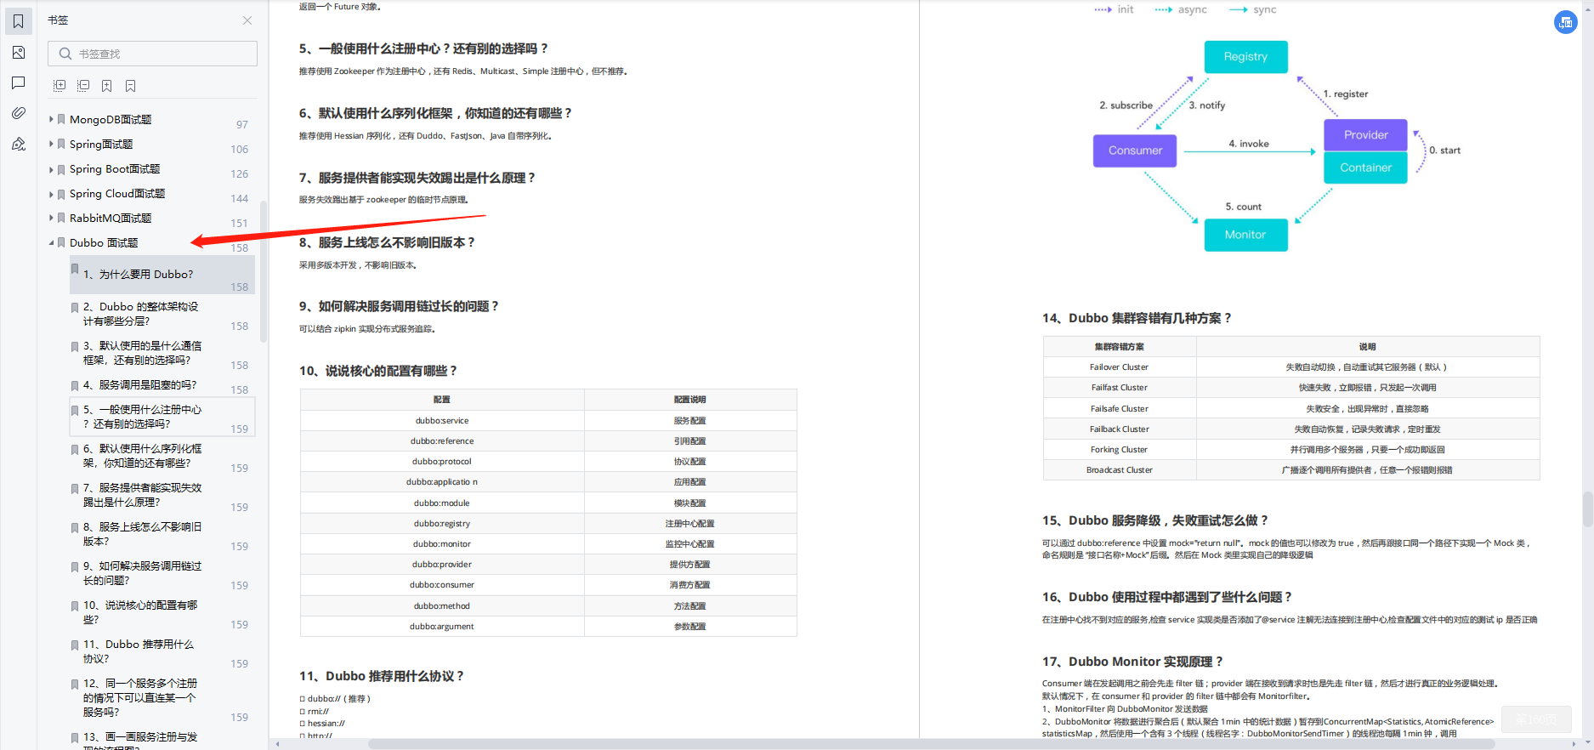The width and height of the screenshot is (1594, 750).
Task: Click the bookmarks panel vertical scrollbar
Action: point(264,271)
